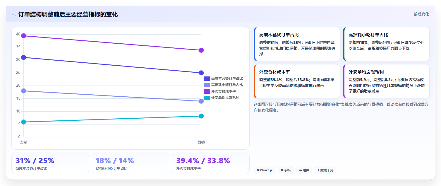This screenshot has width=441, height=186.
Task: Click the 高损耗小吃订单占比 legend label
Action: coord(227,85)
